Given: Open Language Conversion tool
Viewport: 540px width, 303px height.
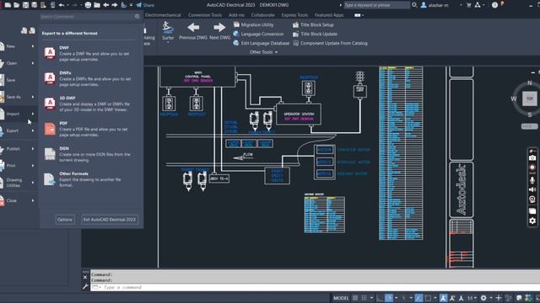Looking at the screenshot, I should tap(258, 34).
